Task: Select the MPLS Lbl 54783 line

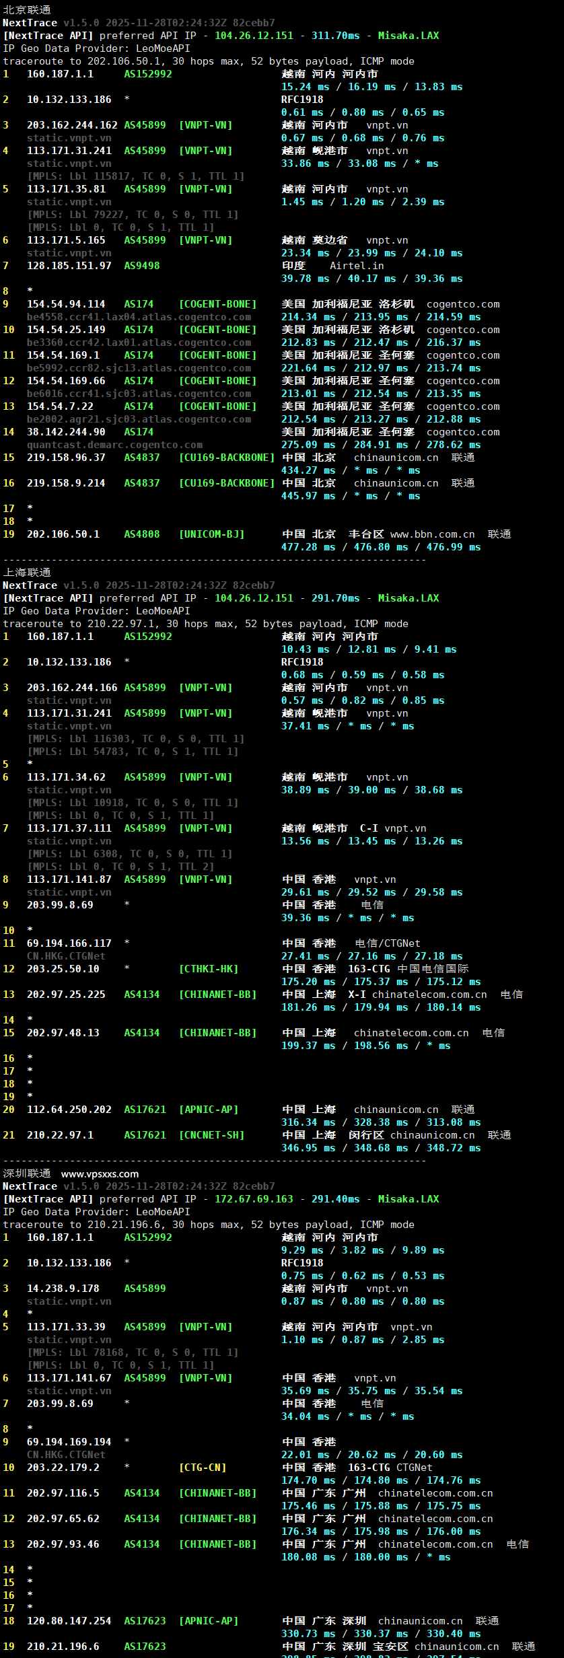Action: point(133,752)
